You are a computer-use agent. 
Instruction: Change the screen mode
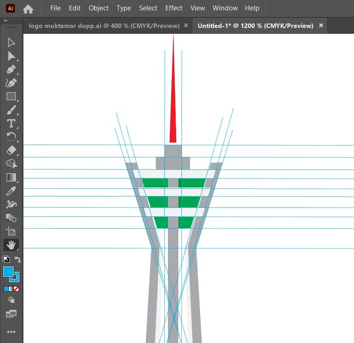pos(11,314)
